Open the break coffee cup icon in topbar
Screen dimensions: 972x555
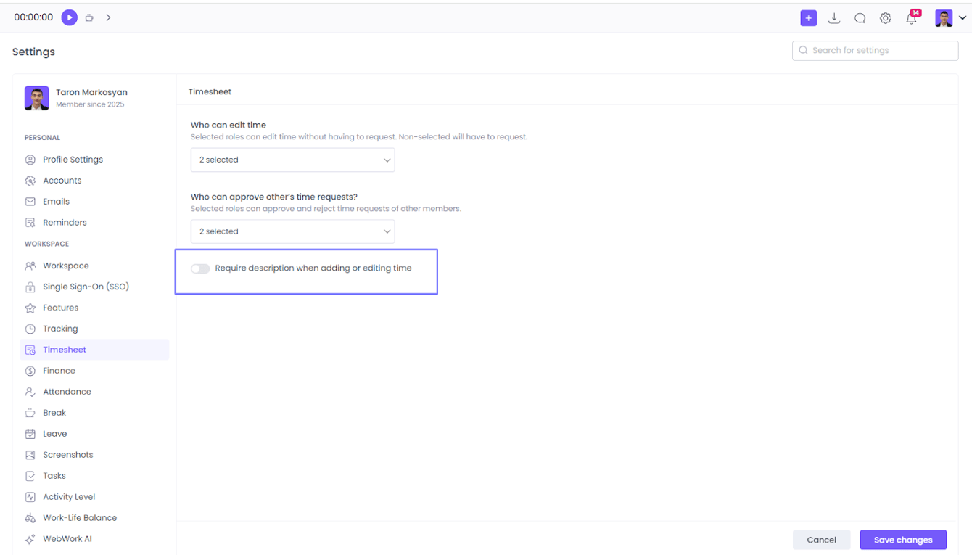click(88, 17)
